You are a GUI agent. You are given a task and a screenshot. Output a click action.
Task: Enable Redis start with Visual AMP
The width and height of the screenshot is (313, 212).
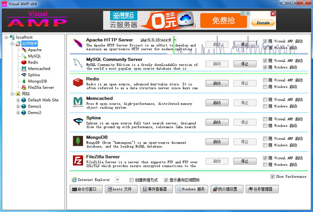tap(265, 80)
